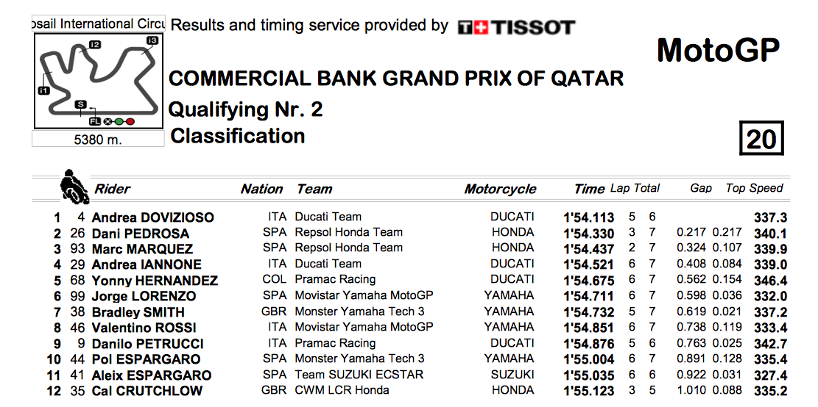
Task: Click the red circle below track map
Action: [130, 122]
